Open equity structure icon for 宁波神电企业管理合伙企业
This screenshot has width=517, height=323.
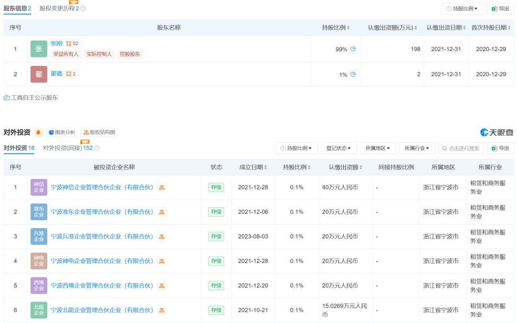tap(162, 261)
